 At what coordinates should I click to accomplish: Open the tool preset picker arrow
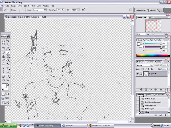coord(8,10)
